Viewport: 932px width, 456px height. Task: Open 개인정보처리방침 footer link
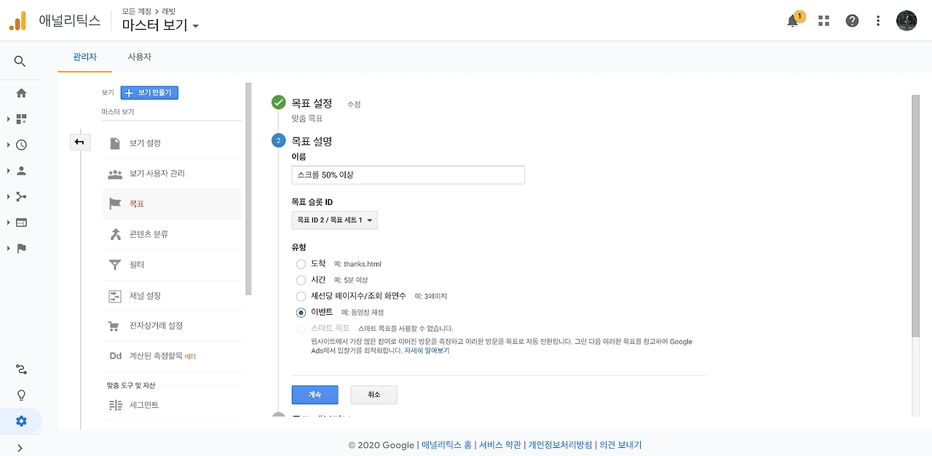[x=560, y=445]
